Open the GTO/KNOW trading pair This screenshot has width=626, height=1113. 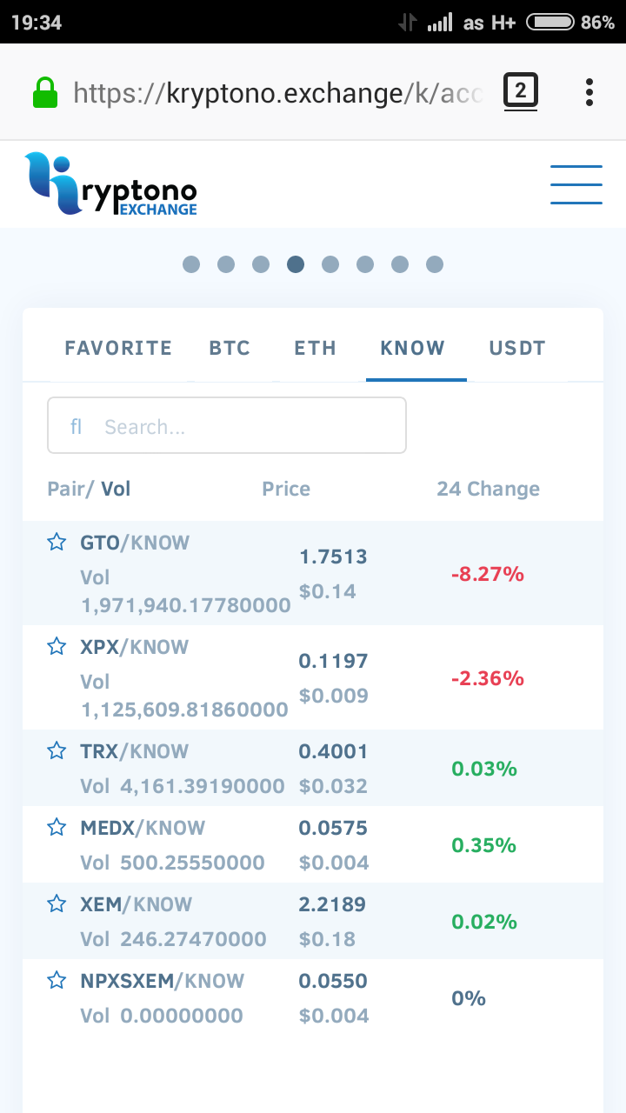(135, 543)
